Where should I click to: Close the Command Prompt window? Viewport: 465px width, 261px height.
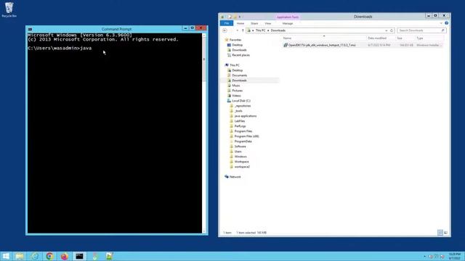coord(201,28)
